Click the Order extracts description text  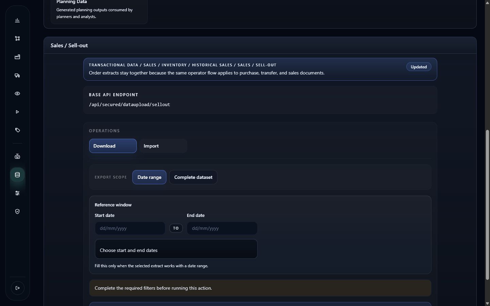click(207, 73)
